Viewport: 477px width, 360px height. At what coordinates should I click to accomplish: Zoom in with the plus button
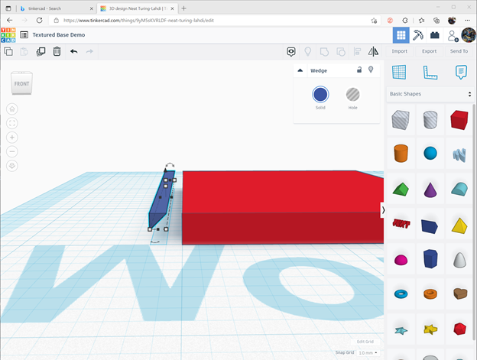click(x=12, y=138)
